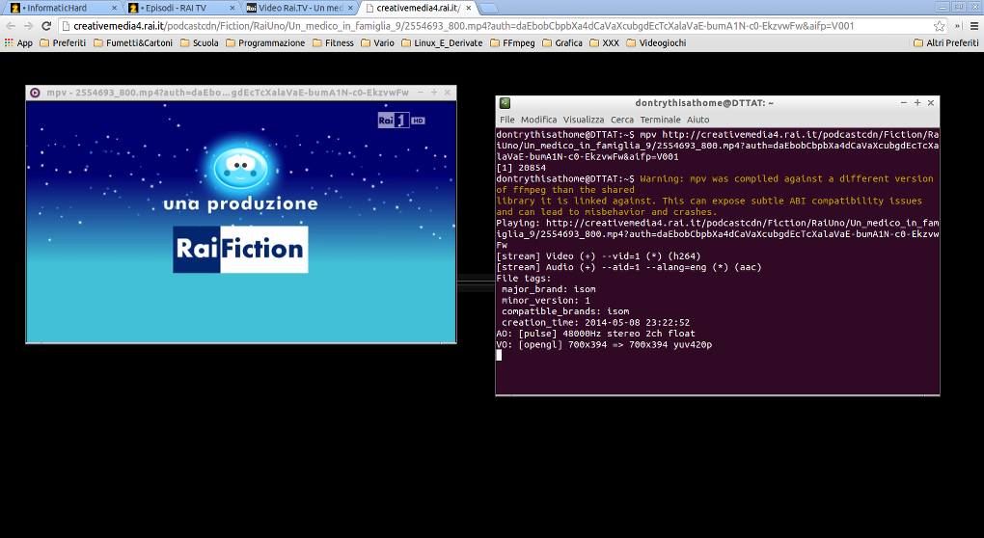Open the XXX bookmarks folder
This screenshot has height=538, width=984.
(604, 42)
